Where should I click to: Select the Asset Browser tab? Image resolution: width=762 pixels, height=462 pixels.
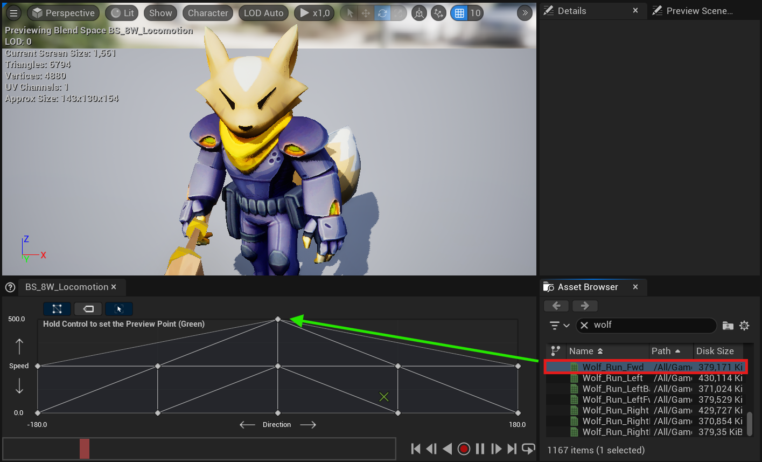click(588, 287)
